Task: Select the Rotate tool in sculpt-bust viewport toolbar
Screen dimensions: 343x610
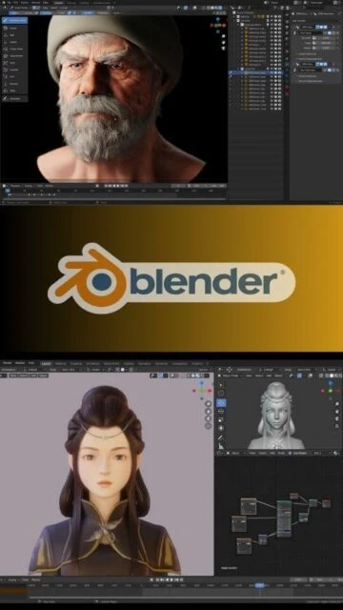Action: pos(221,411)
